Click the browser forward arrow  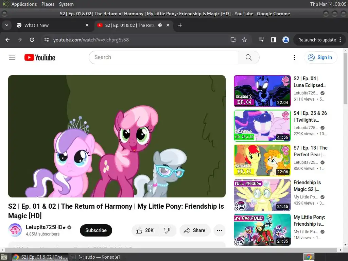point(20,40)
